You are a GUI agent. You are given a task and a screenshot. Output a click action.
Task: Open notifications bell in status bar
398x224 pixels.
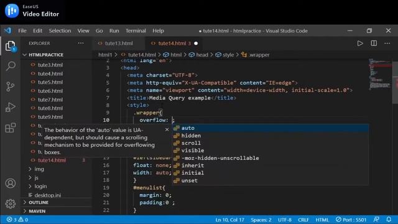tap(389, 220)
